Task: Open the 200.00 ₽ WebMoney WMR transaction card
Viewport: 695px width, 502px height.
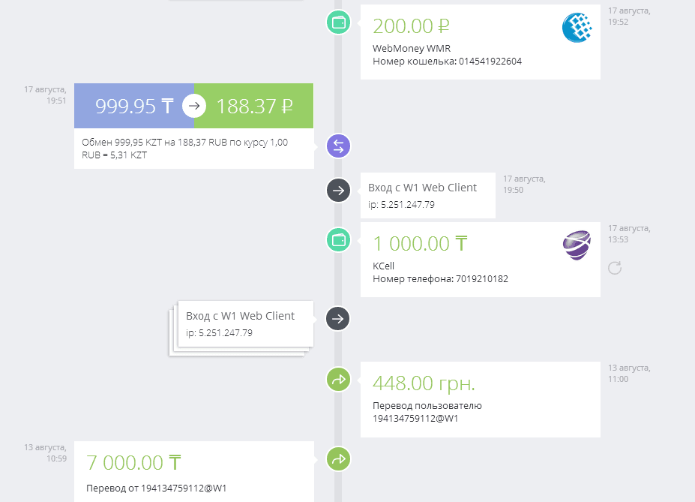Action: click(x=481, y=42)
